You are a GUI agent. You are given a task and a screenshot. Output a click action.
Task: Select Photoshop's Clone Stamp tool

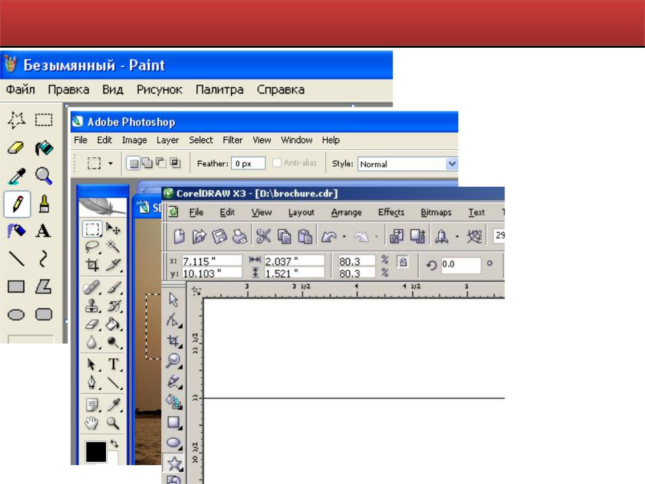[x=92, y=307]
